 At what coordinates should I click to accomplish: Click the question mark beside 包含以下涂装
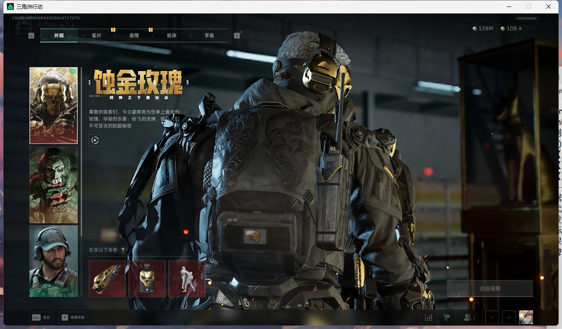pyautogui.click(x=123, y=250)
